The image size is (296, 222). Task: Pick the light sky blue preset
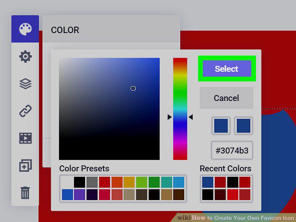point(178,182)
